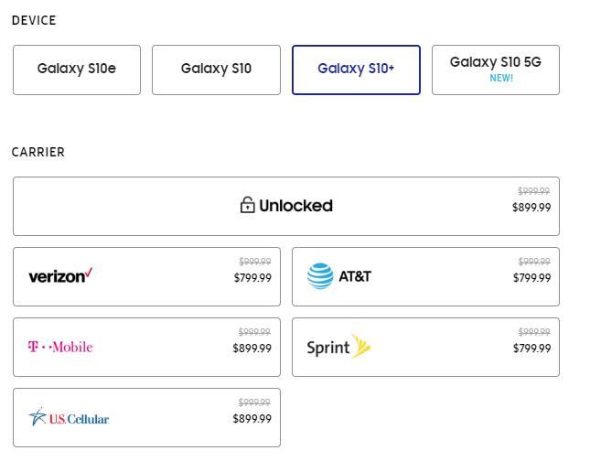Click the Sprint logo

pos(338,347)
